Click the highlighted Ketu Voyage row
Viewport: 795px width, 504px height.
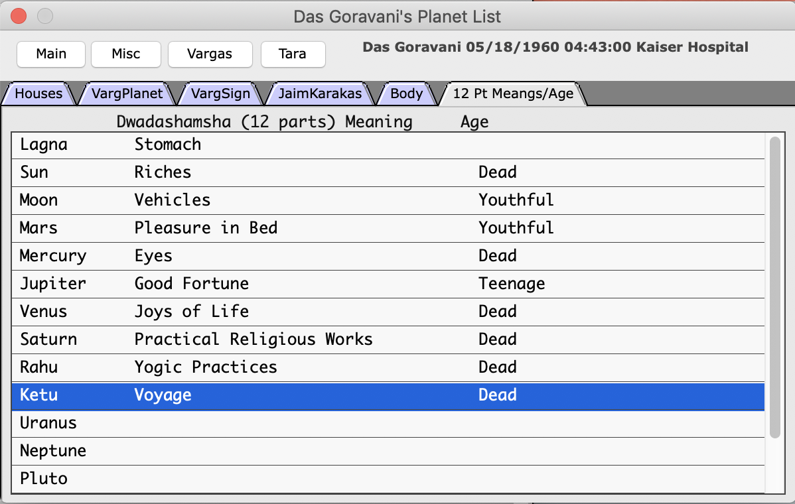(x=388, y=395)
